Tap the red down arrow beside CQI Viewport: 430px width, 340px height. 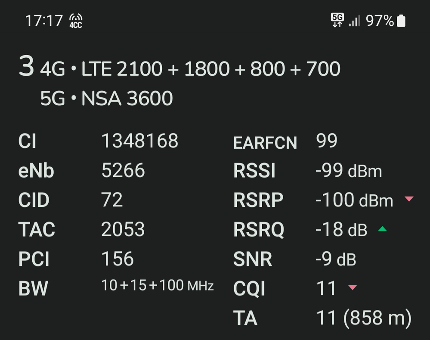[353, 287]
